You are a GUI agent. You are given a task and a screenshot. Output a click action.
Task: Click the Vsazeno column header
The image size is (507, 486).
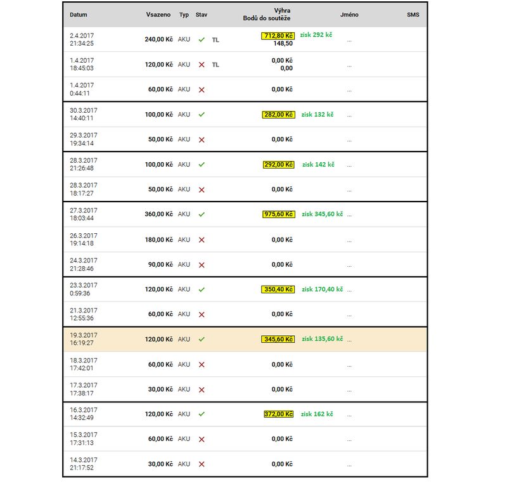[x=158, y=15]
